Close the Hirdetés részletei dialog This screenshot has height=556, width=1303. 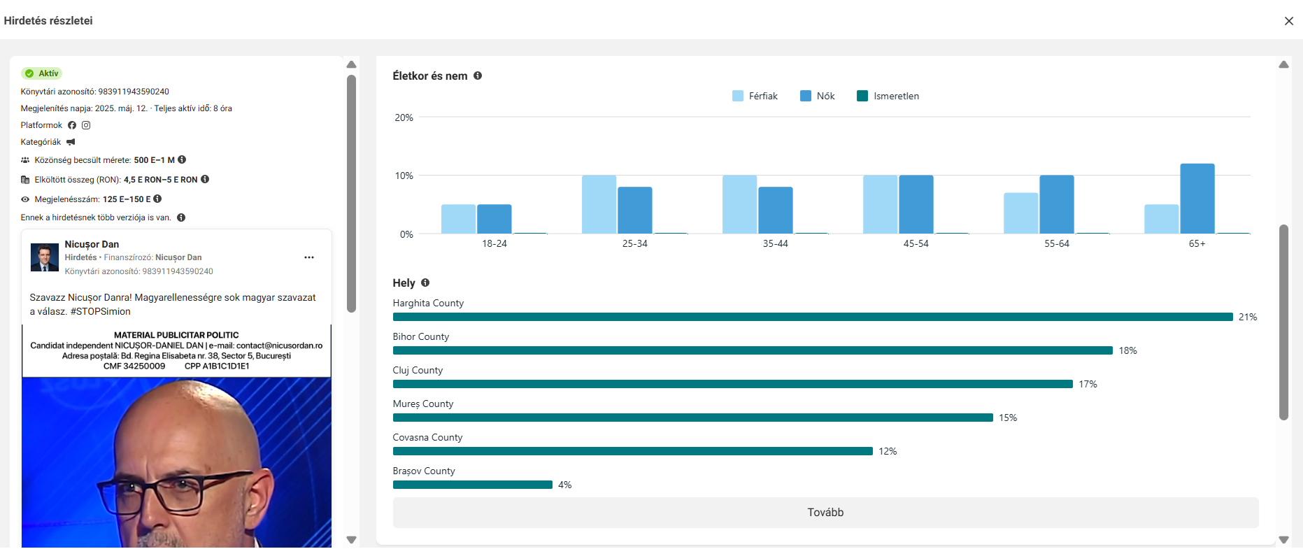tap(1288, 21)
